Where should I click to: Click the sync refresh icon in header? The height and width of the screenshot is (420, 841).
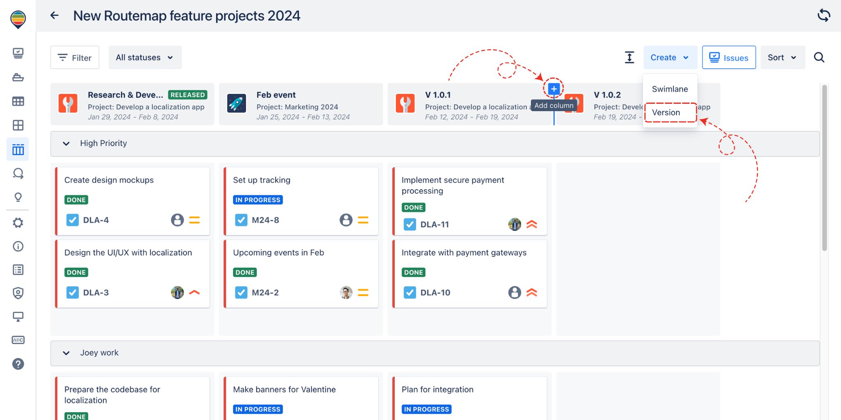point(824,16)
